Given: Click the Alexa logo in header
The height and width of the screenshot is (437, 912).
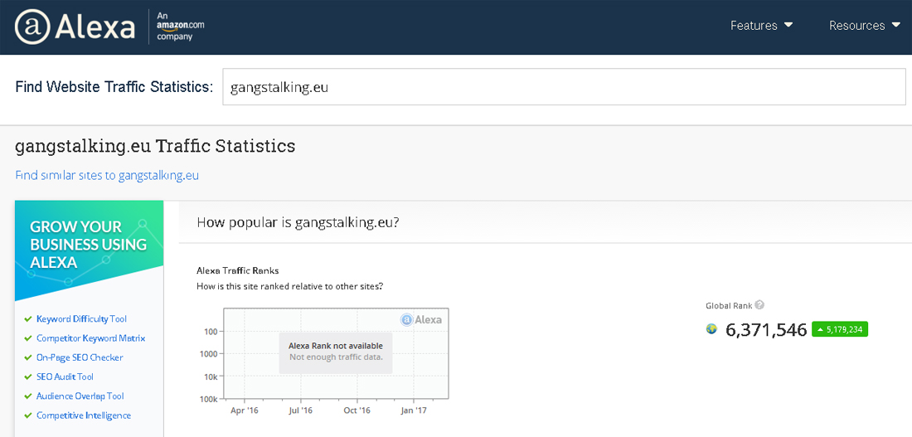Looking at the screenshot, I should (x=75, y=27).
